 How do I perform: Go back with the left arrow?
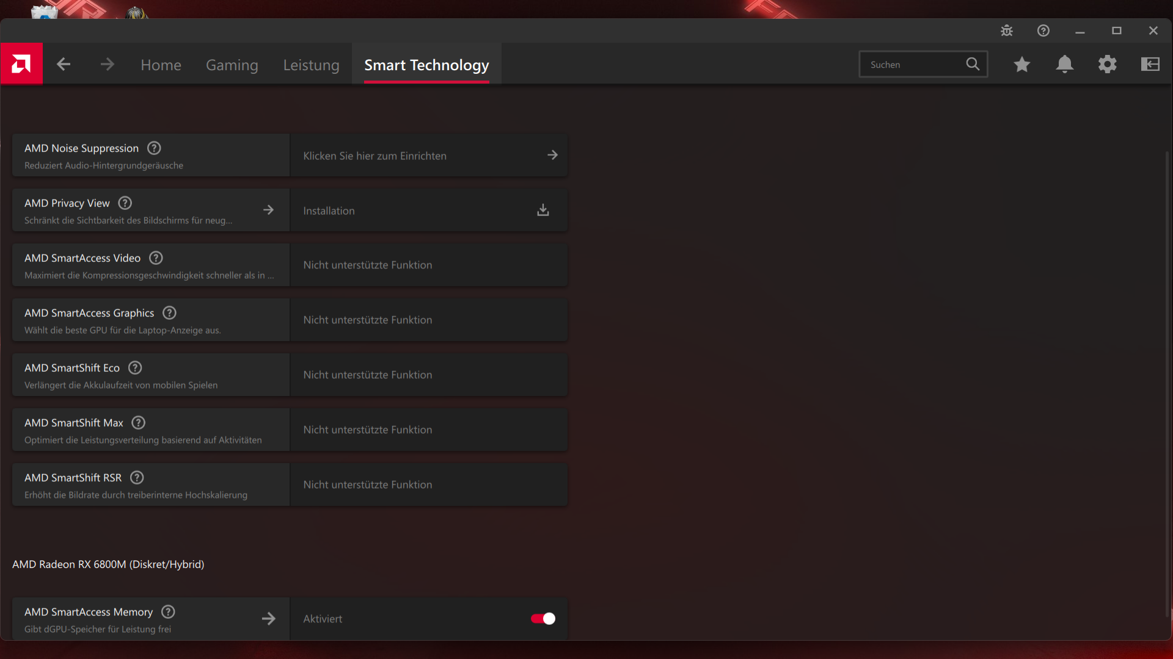64,64
